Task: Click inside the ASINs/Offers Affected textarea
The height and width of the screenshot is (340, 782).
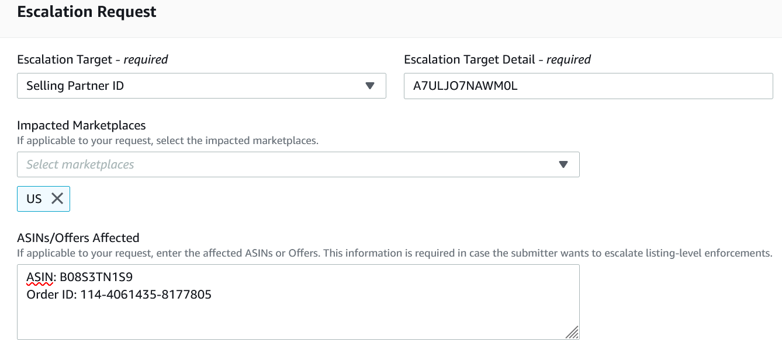Action: 298,302
